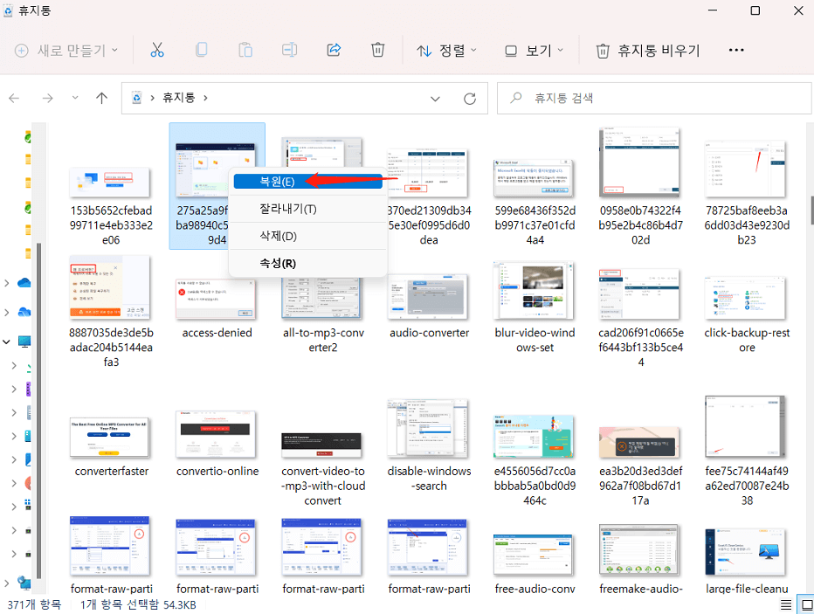814x614 pixels.
Task: Click file name ea3b20d3ed3def962a7f08bd67d117a
Action: 640,486
